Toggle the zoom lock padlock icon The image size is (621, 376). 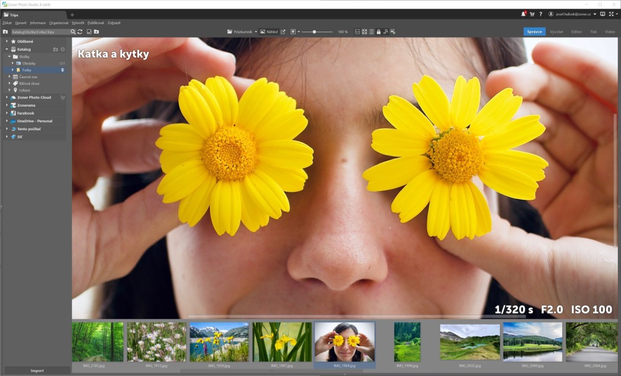379,32
